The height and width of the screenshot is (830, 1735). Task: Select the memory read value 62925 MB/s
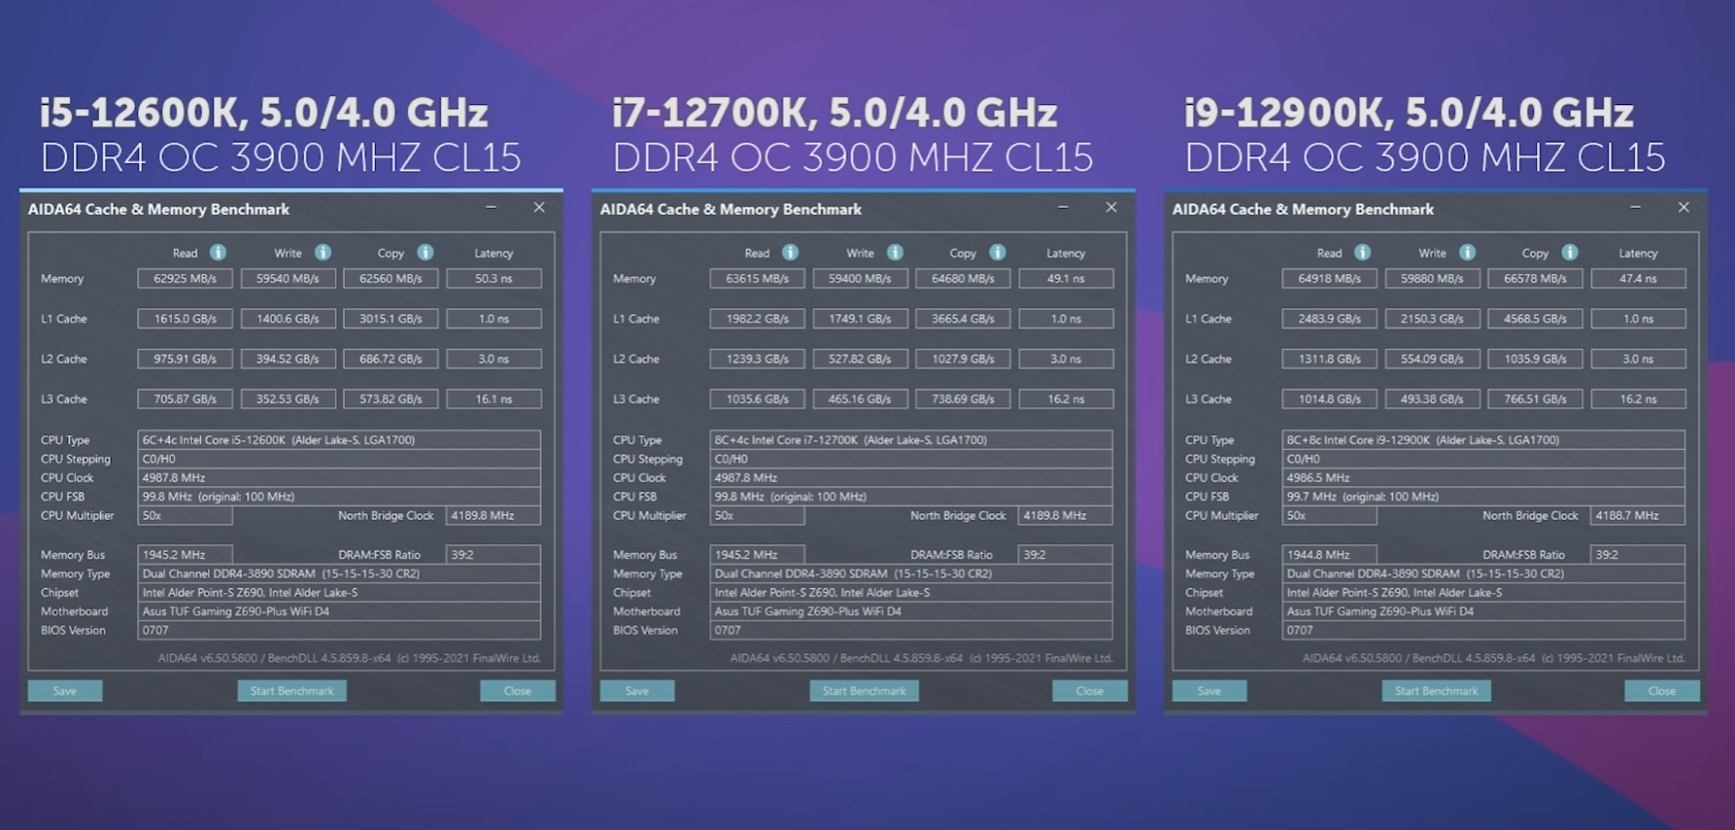[185, 279]
